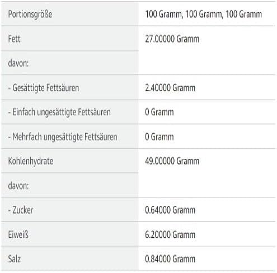
Task: Select the 0 Gramm value for Mehrfach ungesättigte
Action: (159, 136)
